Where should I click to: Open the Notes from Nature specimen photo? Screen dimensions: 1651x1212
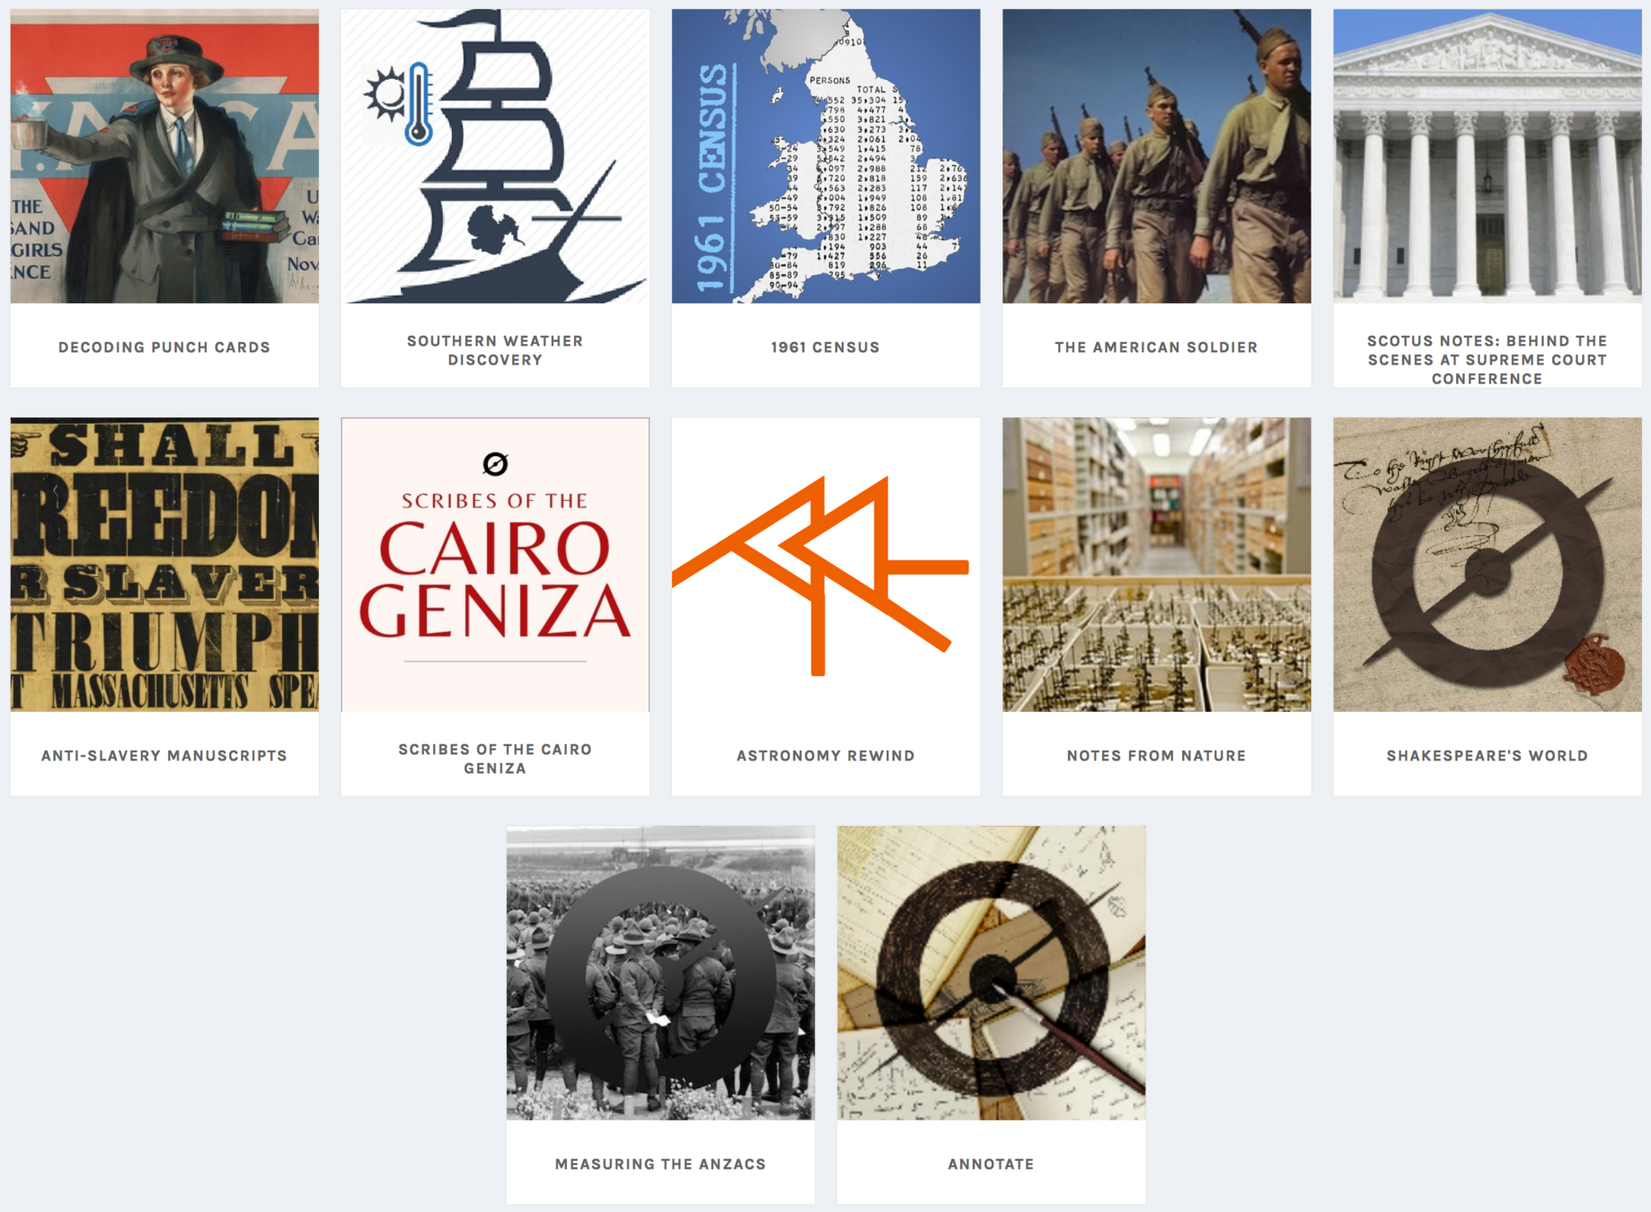coord(1156,565)
